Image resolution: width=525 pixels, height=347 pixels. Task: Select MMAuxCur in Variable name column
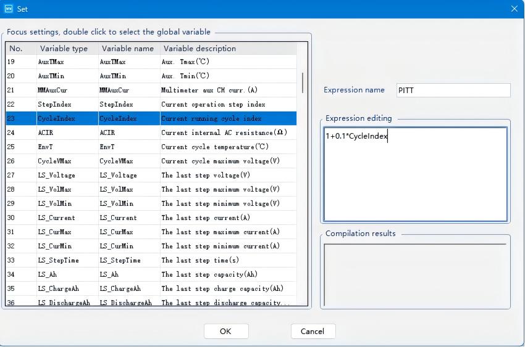[129, 90]
